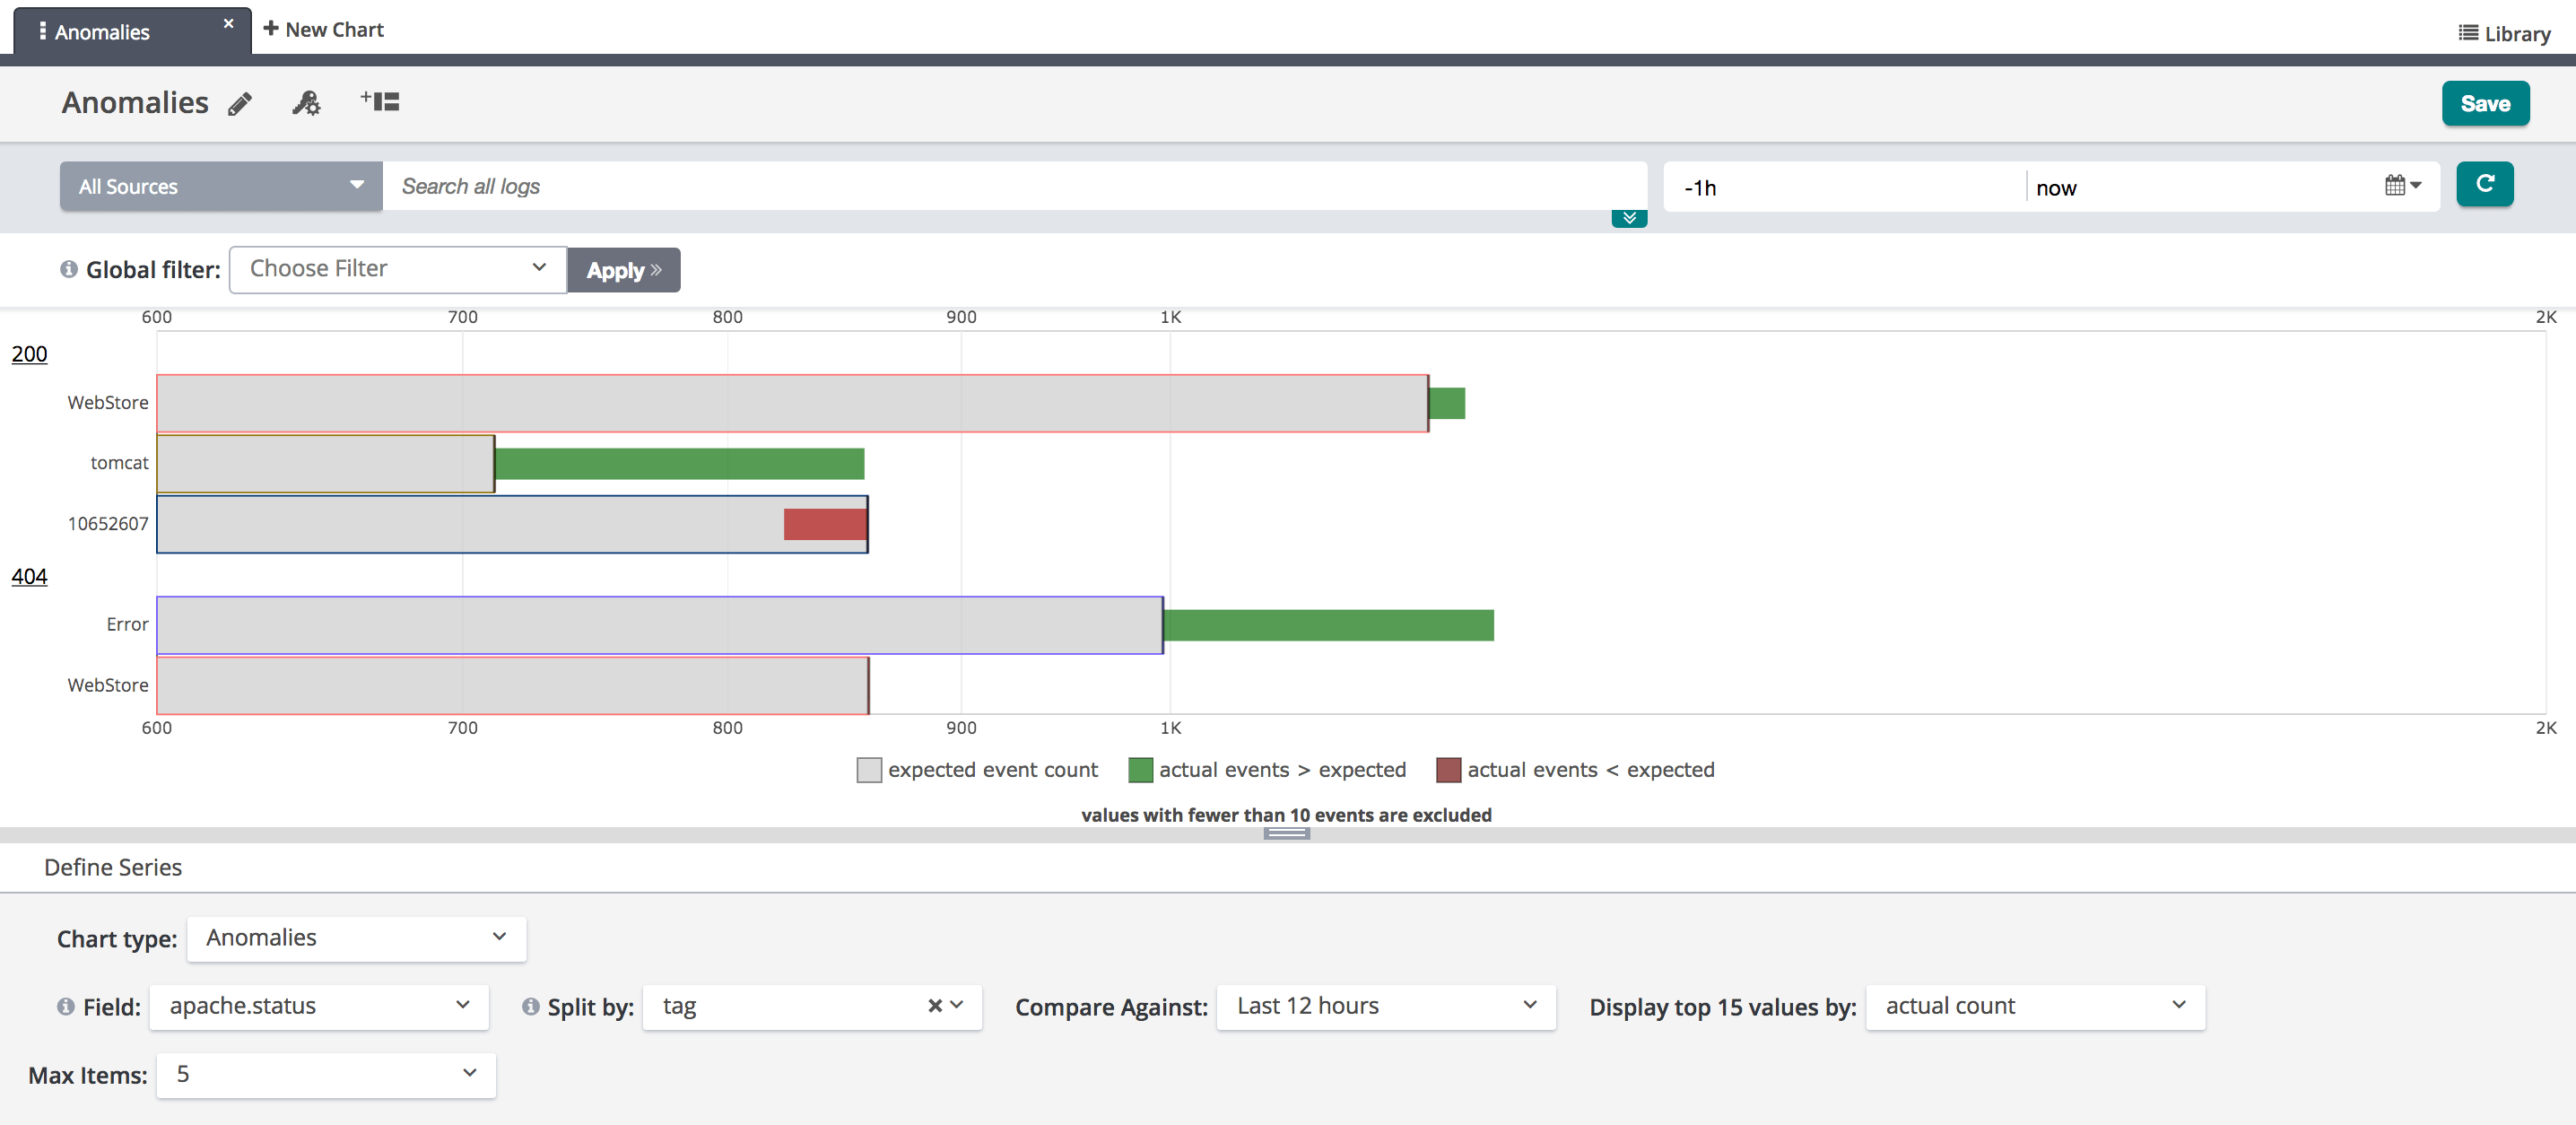Click the pencil edit title icon
Screen dimensions: 2576x1125
[240, 104]
